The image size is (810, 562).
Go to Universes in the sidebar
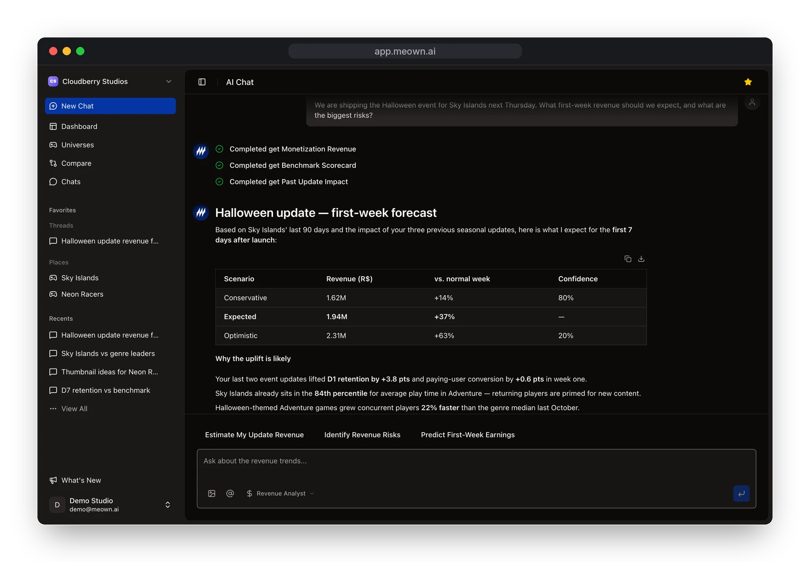(110, 145)
